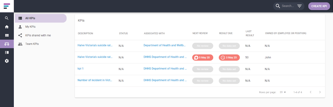Open the reports list icon in sidebar
Screen dimensions: 333x107
(x=7, y=52)
